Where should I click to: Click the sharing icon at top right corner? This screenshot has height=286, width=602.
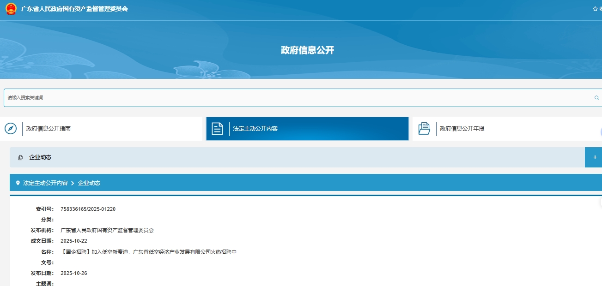coord(600,8)
